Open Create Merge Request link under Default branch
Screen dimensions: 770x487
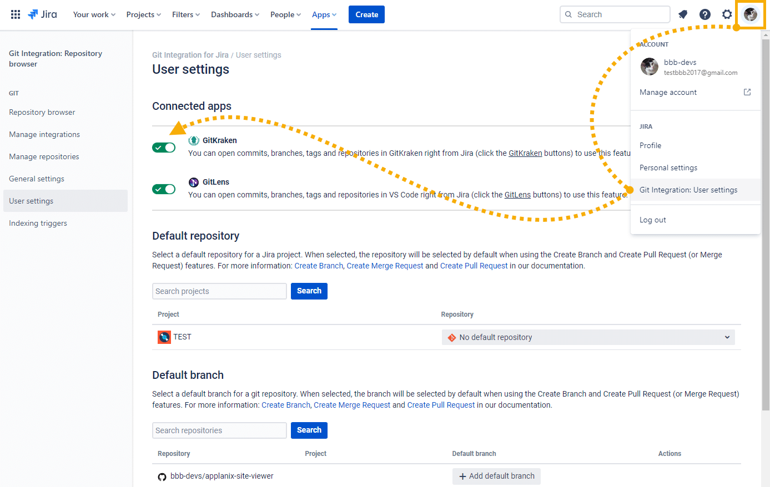[x=352, y=405]
